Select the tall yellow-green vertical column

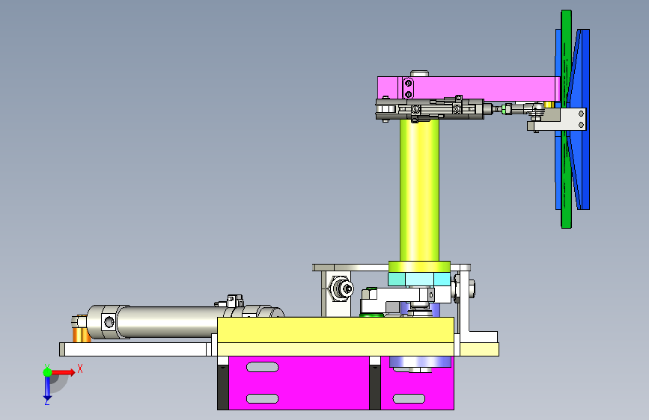click(x=419, y=190)
